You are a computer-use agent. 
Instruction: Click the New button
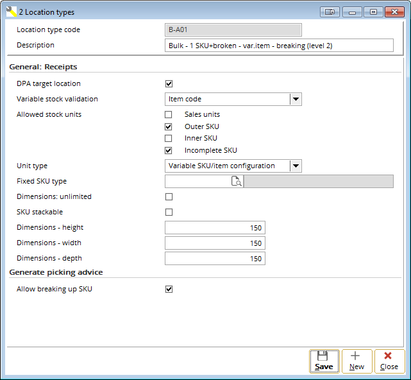[356, 361]
